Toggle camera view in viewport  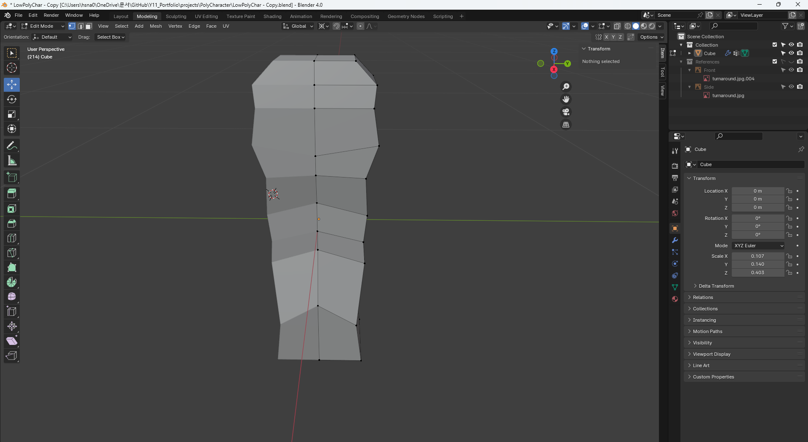click(x=566, y=112)
